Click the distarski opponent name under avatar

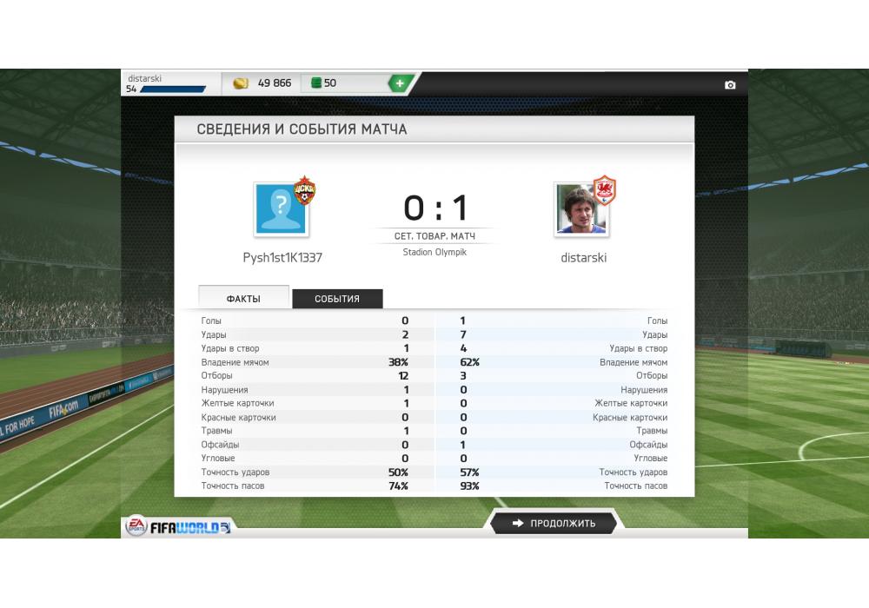(x=584, y=257)
